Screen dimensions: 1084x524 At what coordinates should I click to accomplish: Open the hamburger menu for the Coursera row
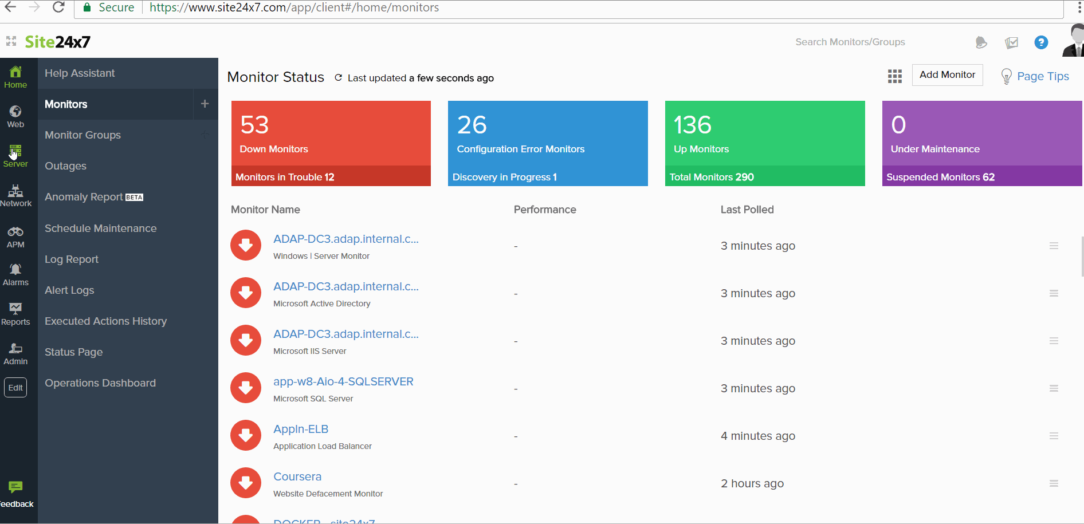pyautogui.click(x=1054, y=483)
